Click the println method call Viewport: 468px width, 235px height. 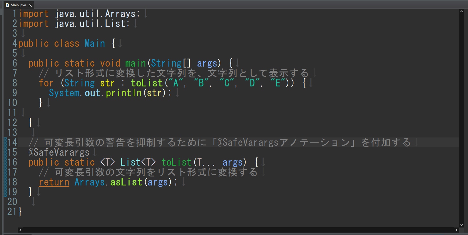click(124, 93)
